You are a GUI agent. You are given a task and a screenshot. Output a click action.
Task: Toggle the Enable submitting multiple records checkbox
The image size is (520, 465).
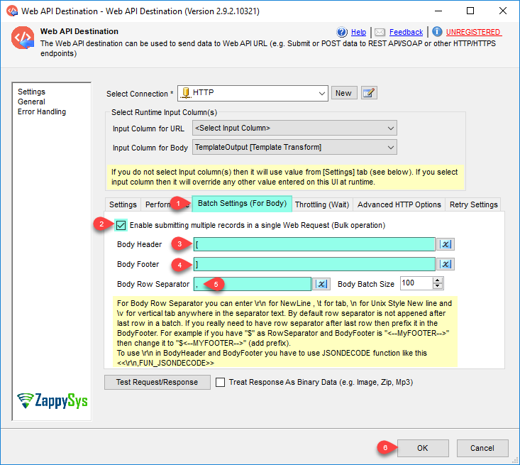pos(121,225)
